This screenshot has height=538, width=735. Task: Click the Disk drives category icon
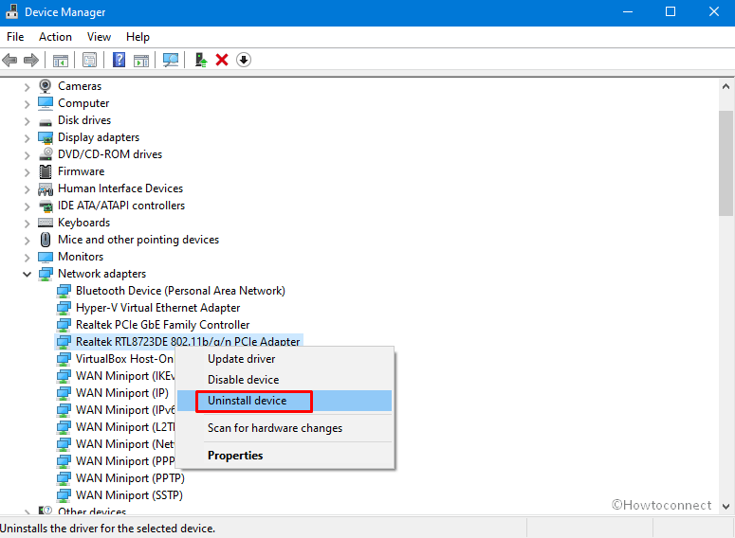click(x=46, y=121)
